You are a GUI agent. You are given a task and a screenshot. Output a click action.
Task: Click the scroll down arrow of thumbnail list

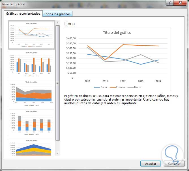pos(58,153)
